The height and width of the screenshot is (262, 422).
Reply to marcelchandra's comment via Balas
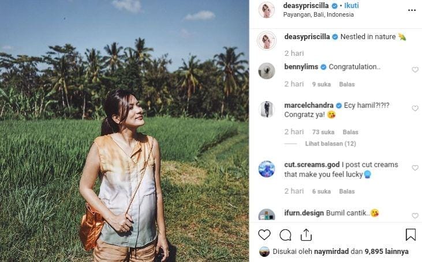pos(350,132)
